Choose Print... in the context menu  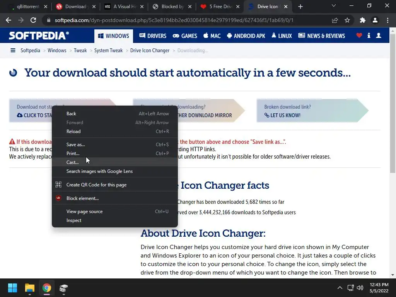click(x=114, y=153)
